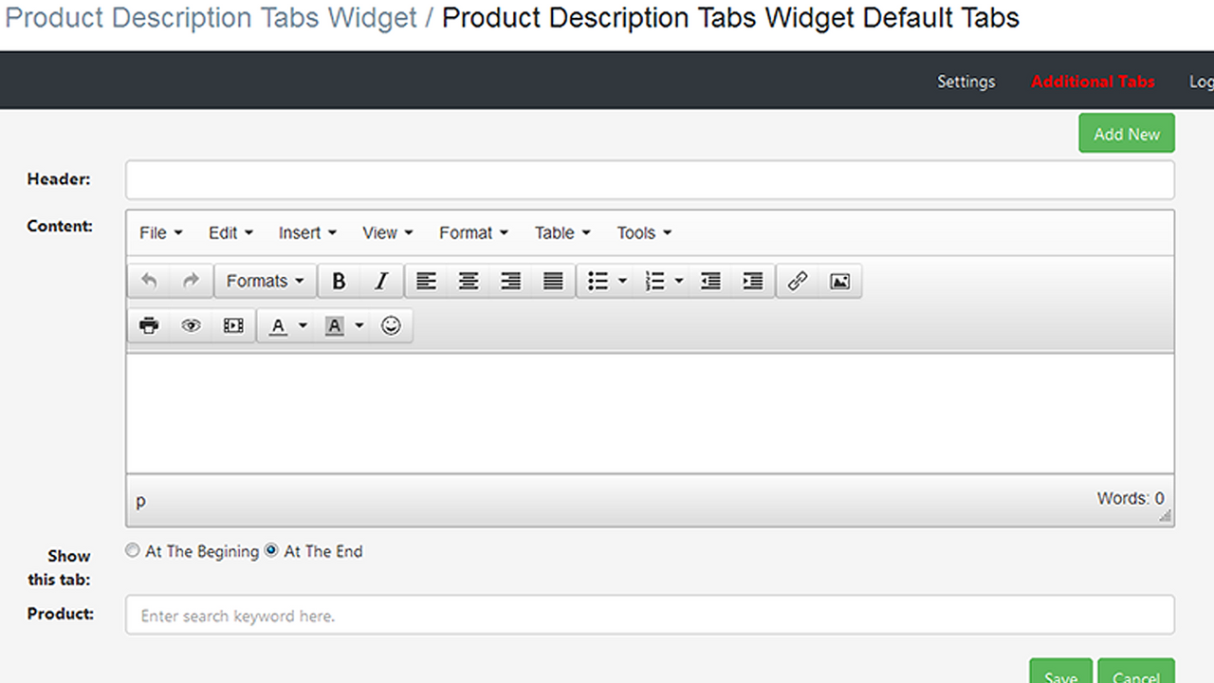
Task: Click the Print icon
Action: pos(149,325)
